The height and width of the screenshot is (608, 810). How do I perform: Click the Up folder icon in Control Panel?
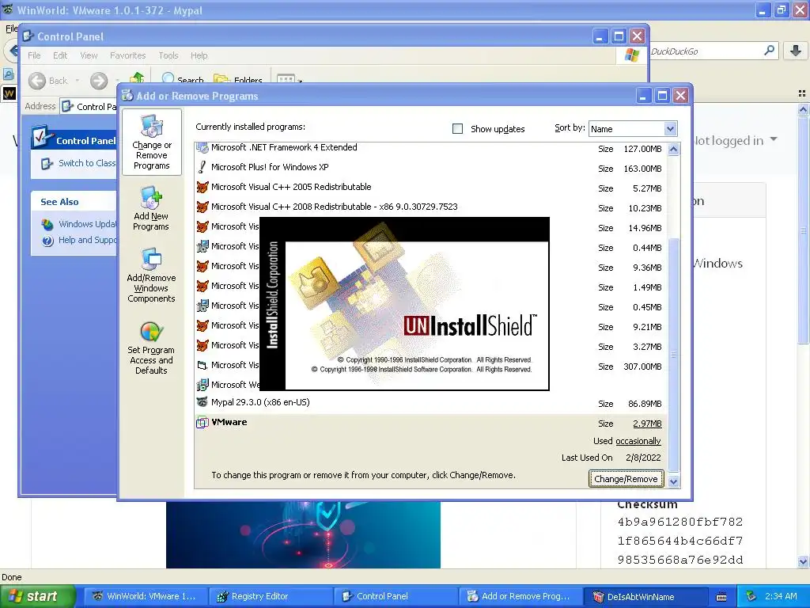[137, 78]
